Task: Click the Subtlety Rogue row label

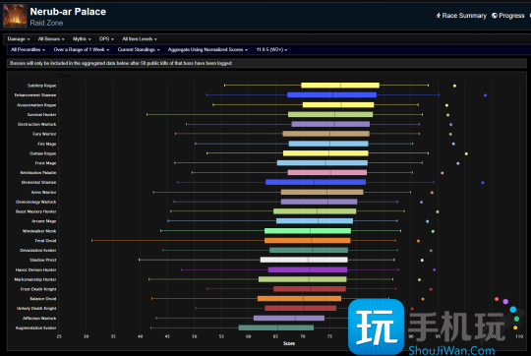Action: 41,86
